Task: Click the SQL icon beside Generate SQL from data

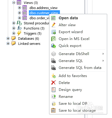Action: click(x=54, y=68)
